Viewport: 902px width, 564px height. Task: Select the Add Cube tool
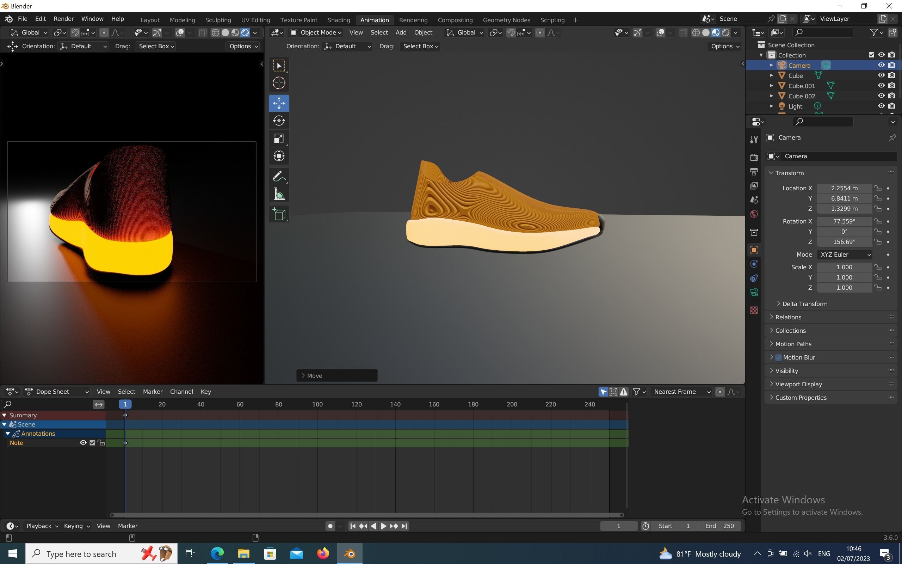pyautogui.click(x=279, y=214)
